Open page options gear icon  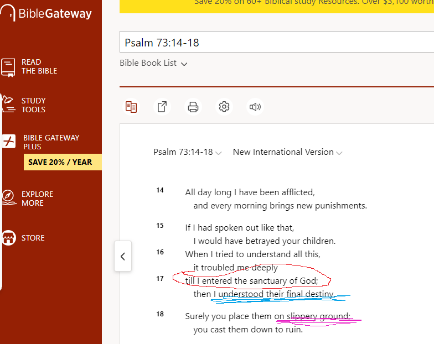pos(224,107)
